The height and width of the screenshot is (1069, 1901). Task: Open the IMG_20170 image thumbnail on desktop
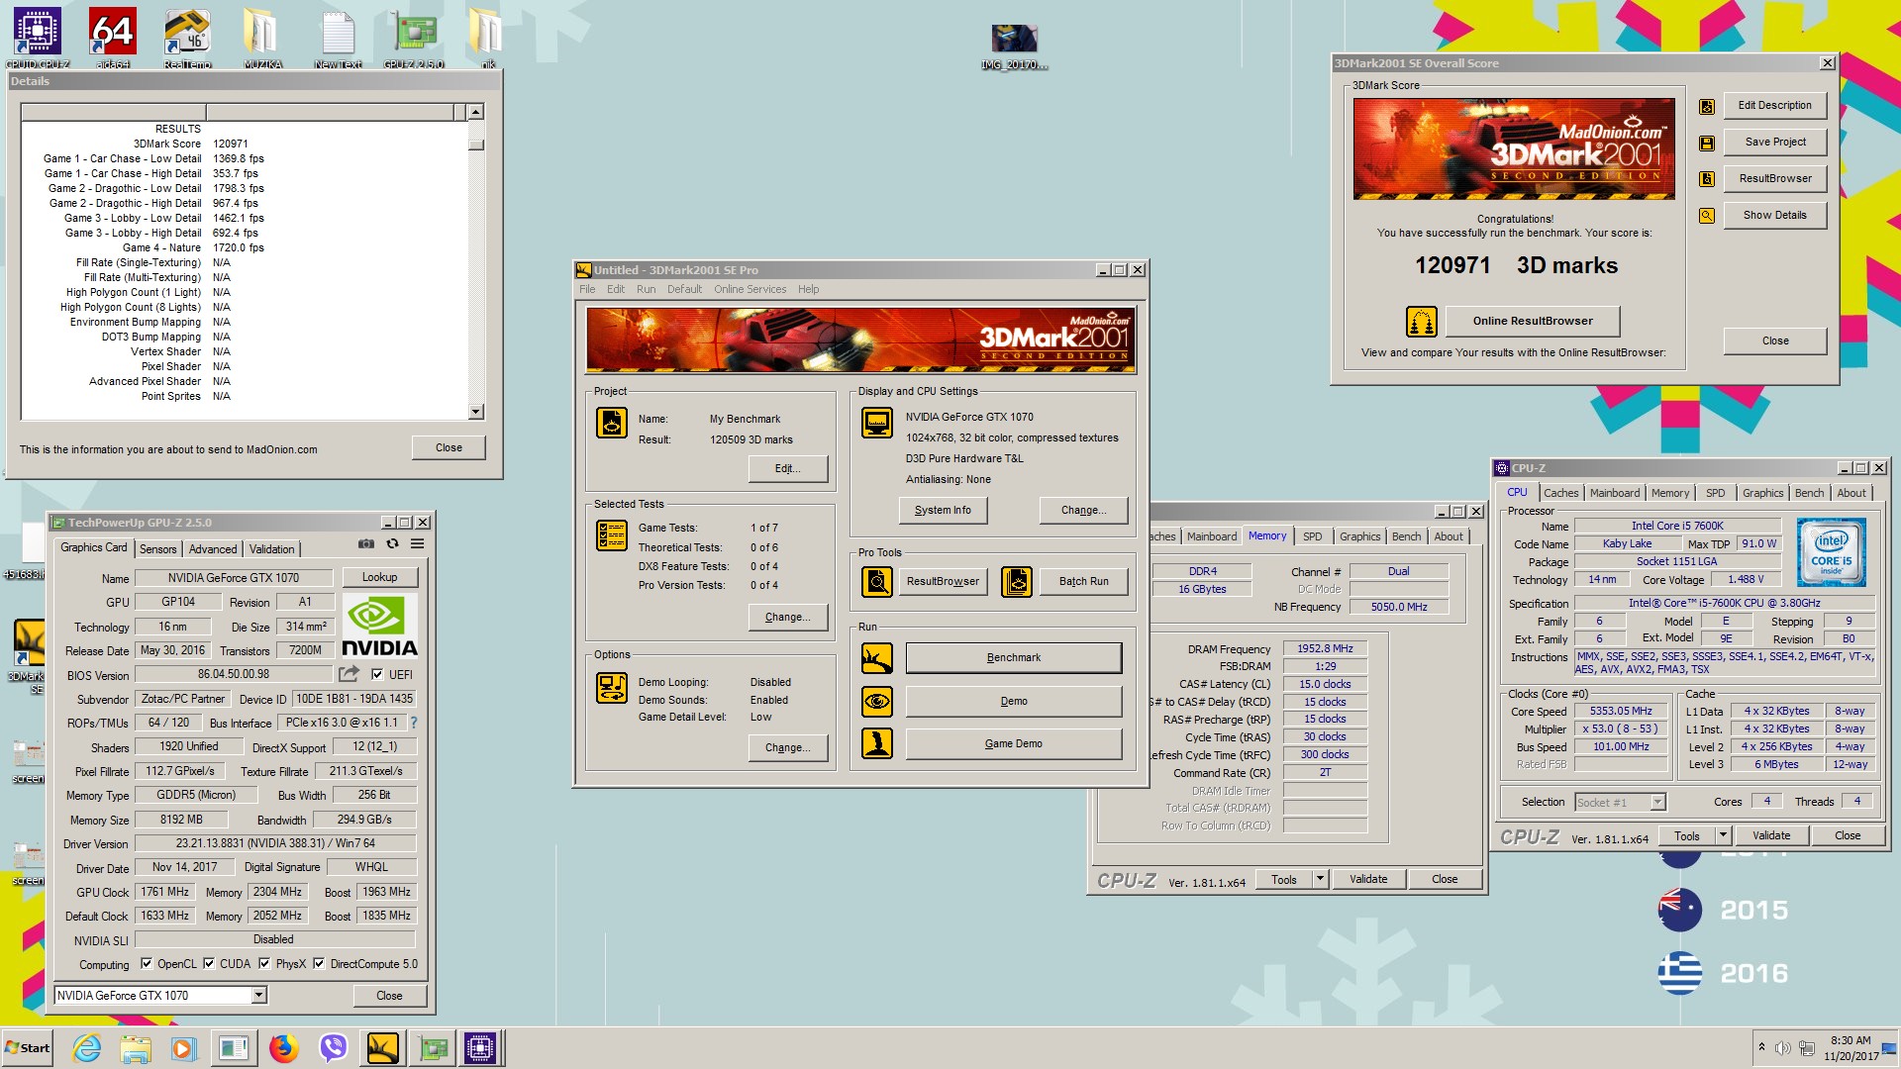(x=1014, y=46)
